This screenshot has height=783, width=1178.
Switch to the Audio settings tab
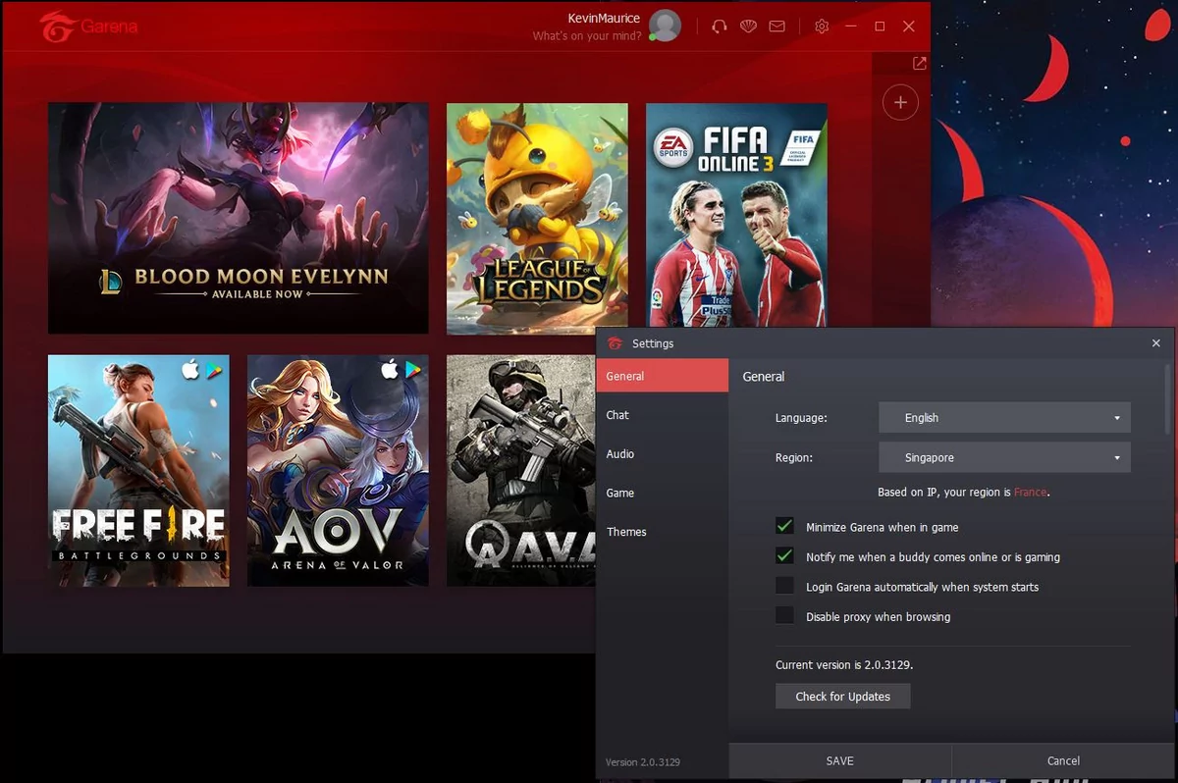663,454
